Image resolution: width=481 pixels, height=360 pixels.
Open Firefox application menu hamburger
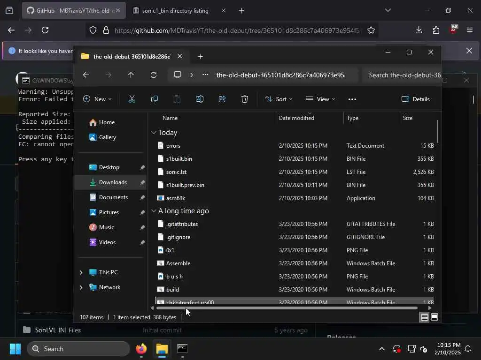pos(470,30)
